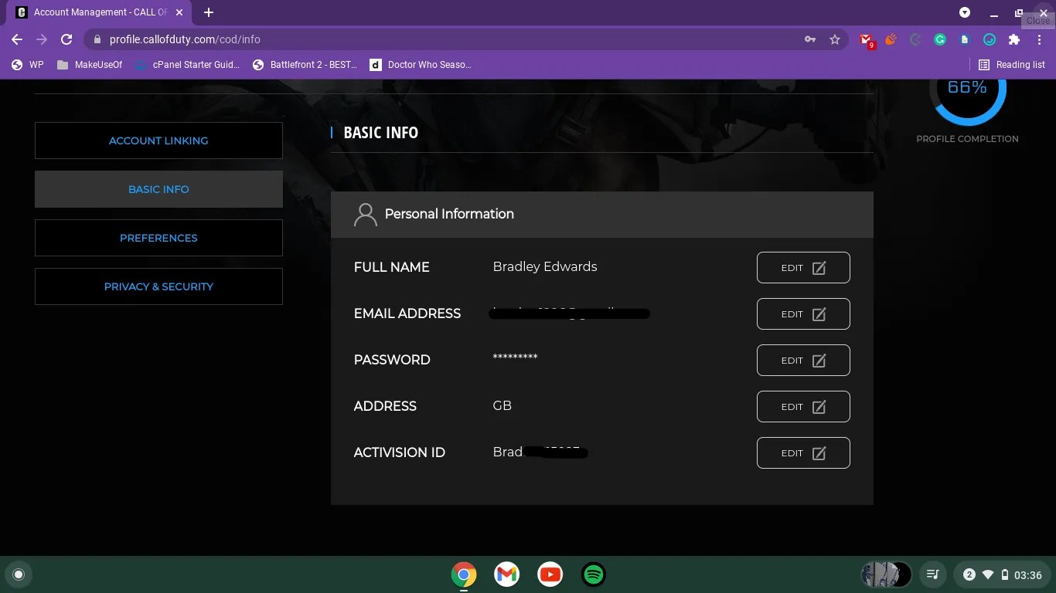Screen dimensions: 1056x593
Task: Click the browser back arrow
Action: 15,39
